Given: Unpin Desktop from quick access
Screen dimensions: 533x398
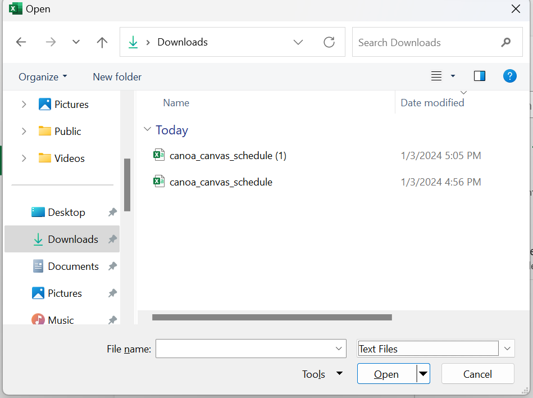Looking at the screenshot, I should click(112, 212).
